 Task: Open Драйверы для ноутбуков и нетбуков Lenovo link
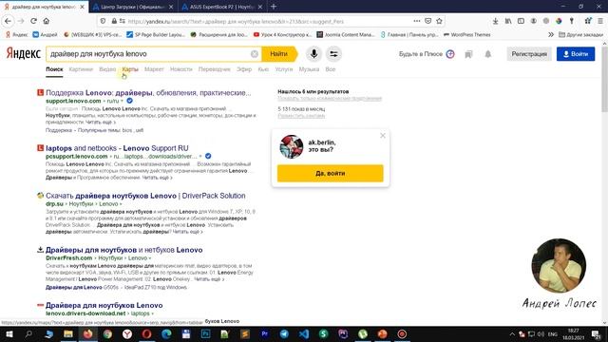(x=124, y=250)
